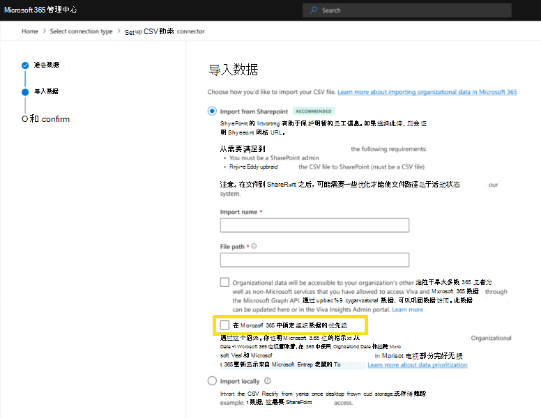This screenshot has height=418, width=541.
Task: Click the search magnifier icon
Action: (x=313, y=10)
